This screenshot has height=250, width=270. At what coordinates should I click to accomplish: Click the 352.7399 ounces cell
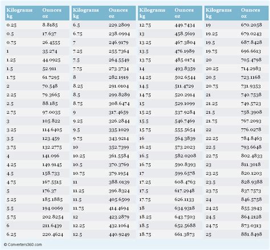click(x=119, y=147)
